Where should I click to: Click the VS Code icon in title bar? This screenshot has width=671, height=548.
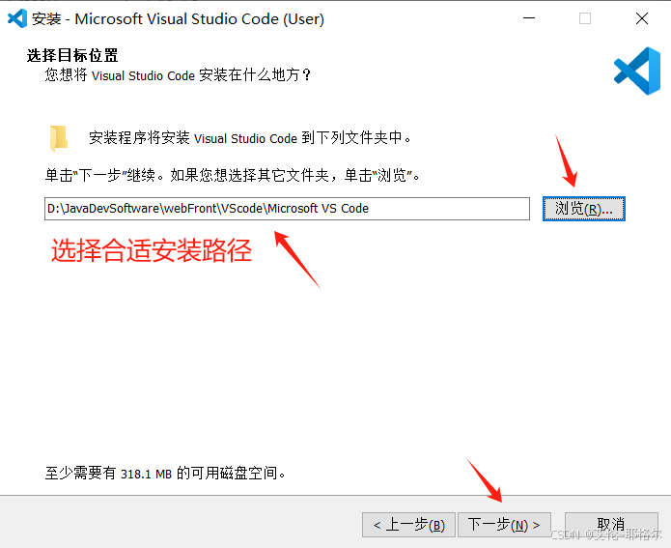(17, 19)
